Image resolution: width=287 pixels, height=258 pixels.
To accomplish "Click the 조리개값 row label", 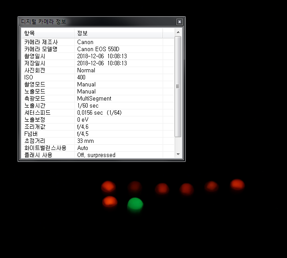I will (35, 127).
